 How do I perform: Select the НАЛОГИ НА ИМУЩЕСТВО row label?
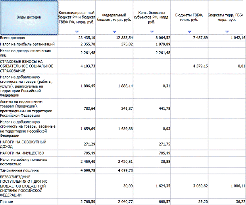[22, 153]
